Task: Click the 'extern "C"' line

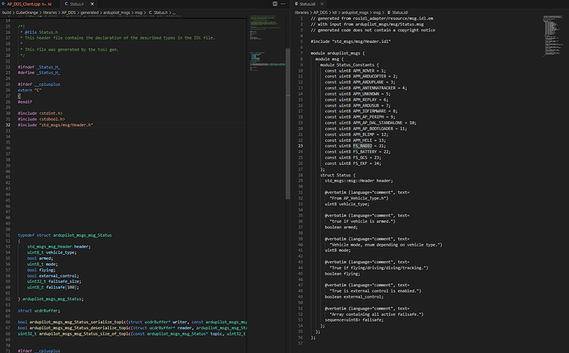Action: click(30, 90)
